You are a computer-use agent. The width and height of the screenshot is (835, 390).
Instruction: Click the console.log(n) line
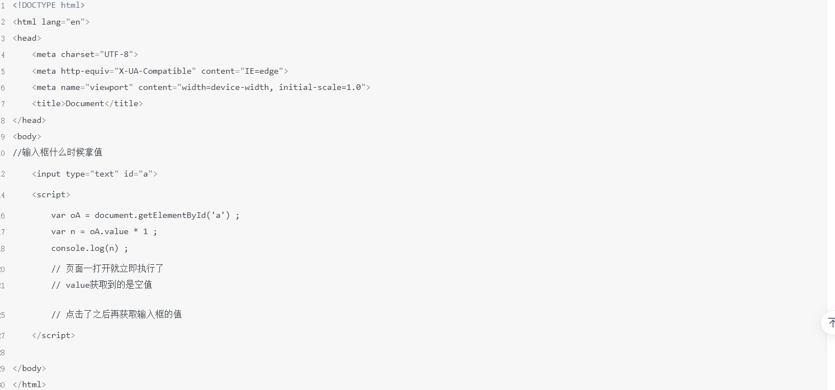pyautogui.click(x=89, y=248)
